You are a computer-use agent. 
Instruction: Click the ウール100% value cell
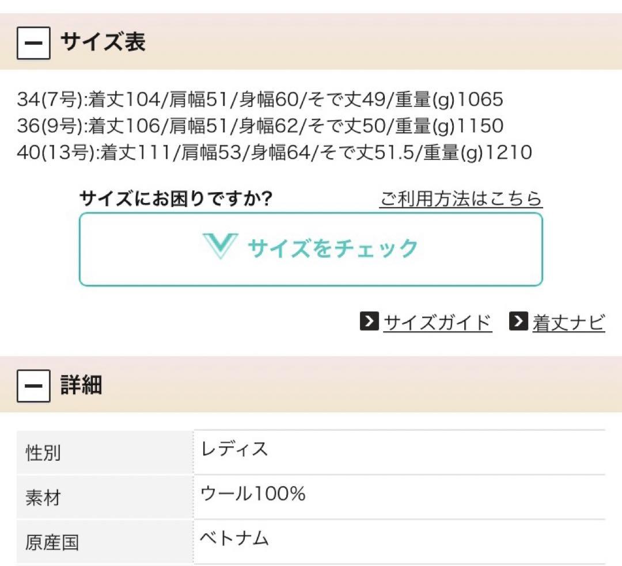pos(400,496)
